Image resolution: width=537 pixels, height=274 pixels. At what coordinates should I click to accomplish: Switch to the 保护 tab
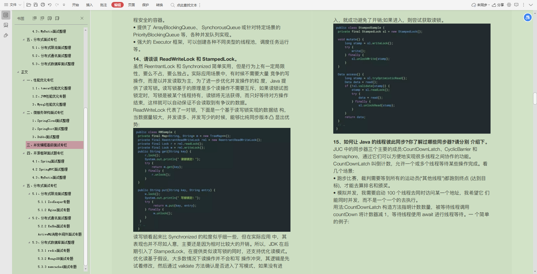(x=146, y=5)
